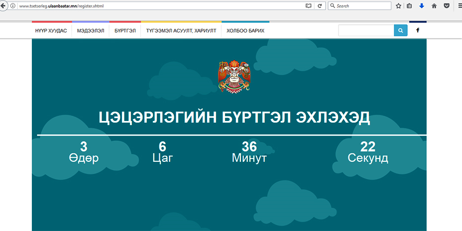Toggle reader view icon in address bar
The width and height of the screenshot is (462, 231).
[308, 6]
